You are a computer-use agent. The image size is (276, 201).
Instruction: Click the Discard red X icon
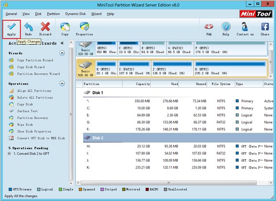(45, 27)
